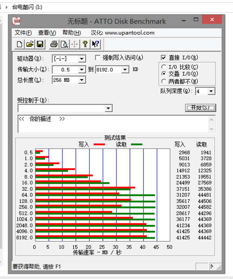233x279 pixels.
Task: Open the transfer size start 0.5 dropdown
Action: pos(82,70)
